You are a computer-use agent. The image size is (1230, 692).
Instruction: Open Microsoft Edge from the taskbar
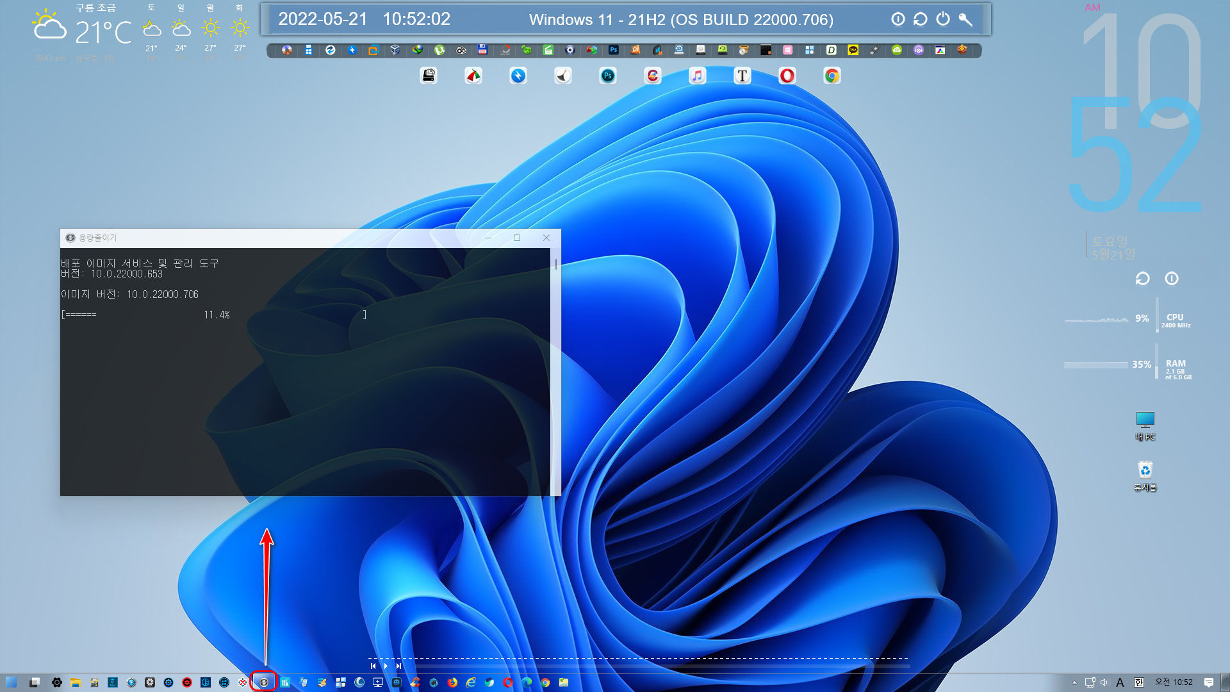(x=527, y=682)
